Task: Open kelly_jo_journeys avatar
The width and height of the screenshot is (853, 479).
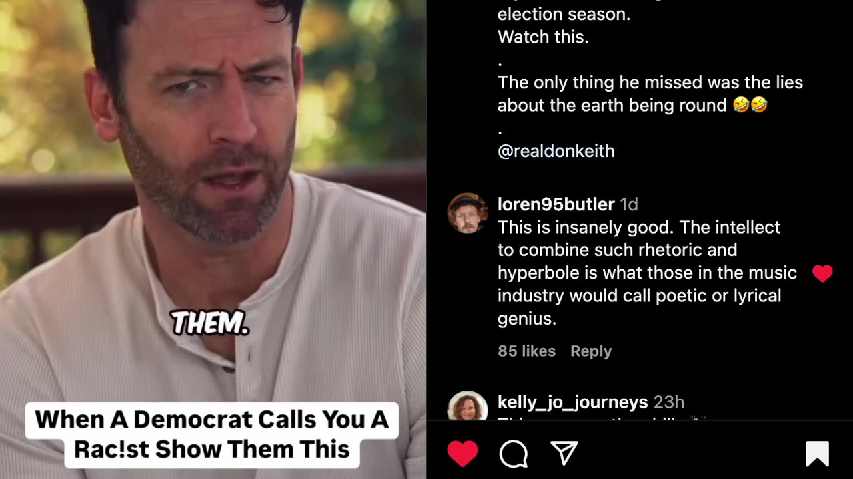Action: [467, 406]
